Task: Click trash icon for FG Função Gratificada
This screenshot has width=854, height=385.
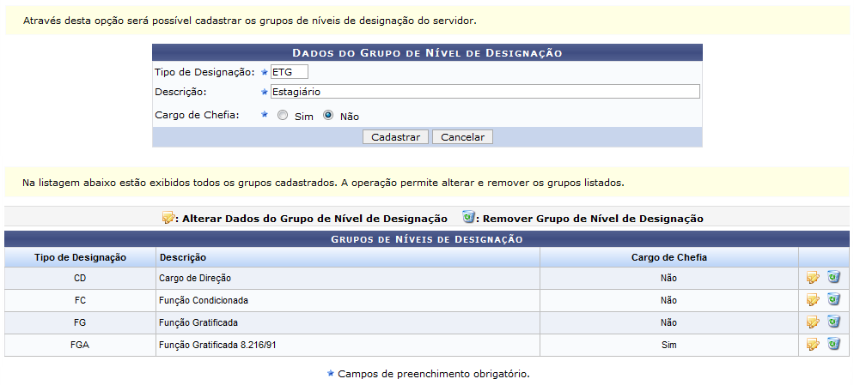Action: (x=833, y=322)
